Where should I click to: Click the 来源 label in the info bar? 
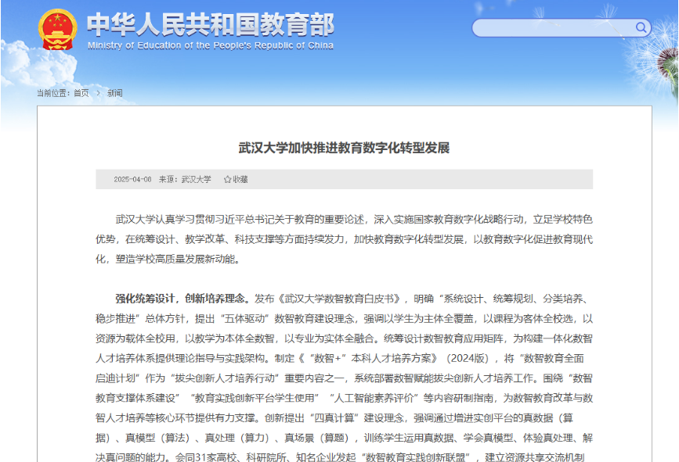168,179
